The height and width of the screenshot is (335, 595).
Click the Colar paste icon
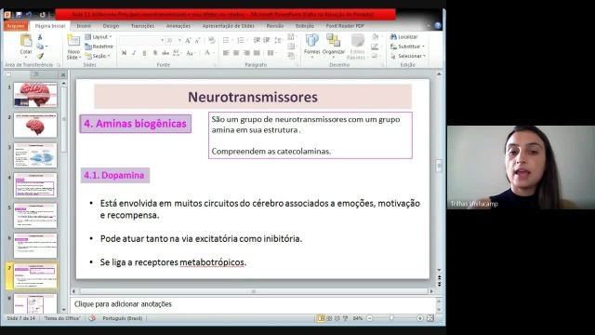tap(26, 41)
